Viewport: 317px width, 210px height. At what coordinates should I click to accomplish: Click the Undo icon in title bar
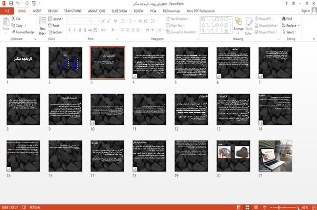click(18, 3)
